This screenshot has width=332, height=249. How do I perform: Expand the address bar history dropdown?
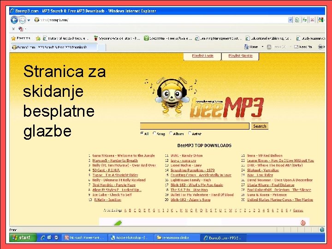point(290,20)
